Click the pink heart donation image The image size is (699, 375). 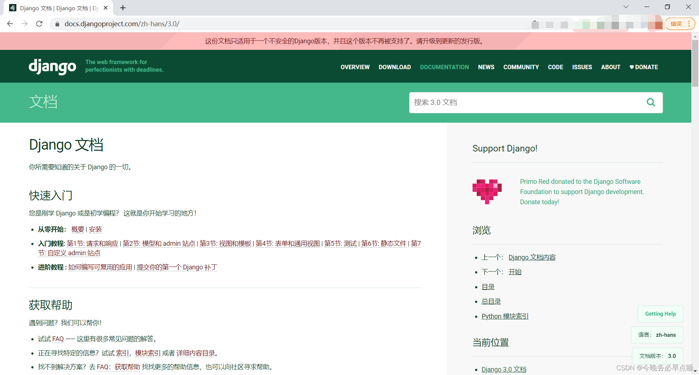pos(487,192)
